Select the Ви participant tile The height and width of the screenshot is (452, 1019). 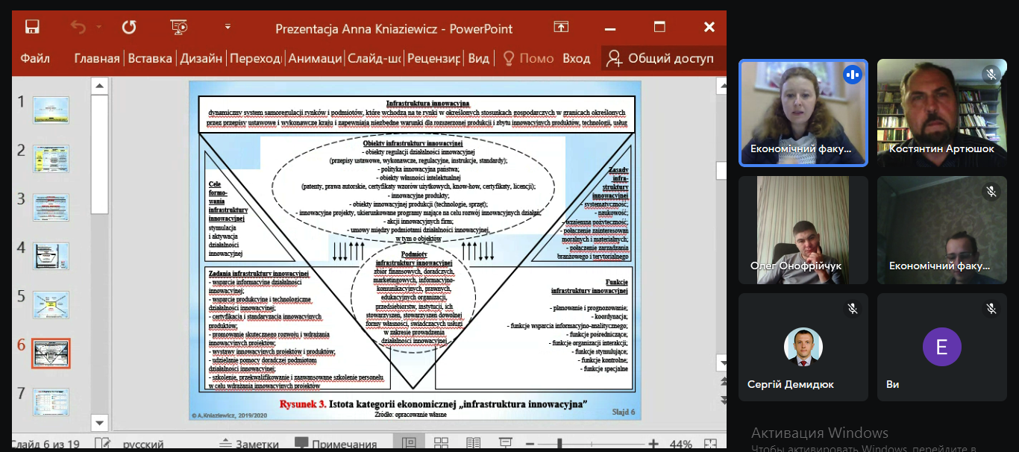tap(941, 347)
